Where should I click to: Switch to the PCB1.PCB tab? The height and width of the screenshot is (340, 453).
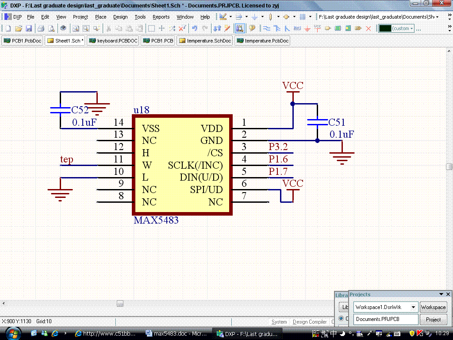click(158, 41)
